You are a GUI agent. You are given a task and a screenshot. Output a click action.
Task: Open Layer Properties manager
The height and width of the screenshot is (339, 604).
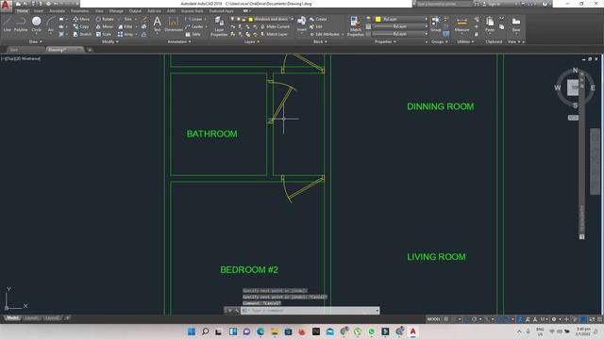[219, 26]
